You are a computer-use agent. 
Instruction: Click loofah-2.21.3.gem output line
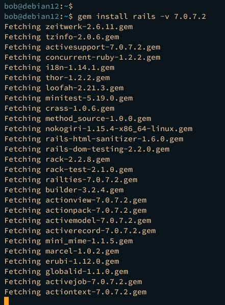[64, 88]
